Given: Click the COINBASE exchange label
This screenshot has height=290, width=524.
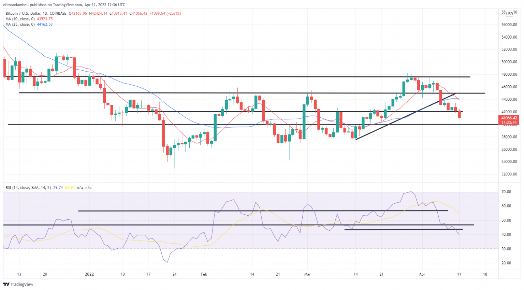Looking at the screenshot, I should [58, 13].
